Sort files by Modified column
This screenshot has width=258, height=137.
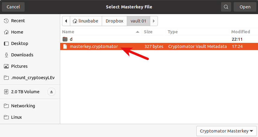pos(241,32)
